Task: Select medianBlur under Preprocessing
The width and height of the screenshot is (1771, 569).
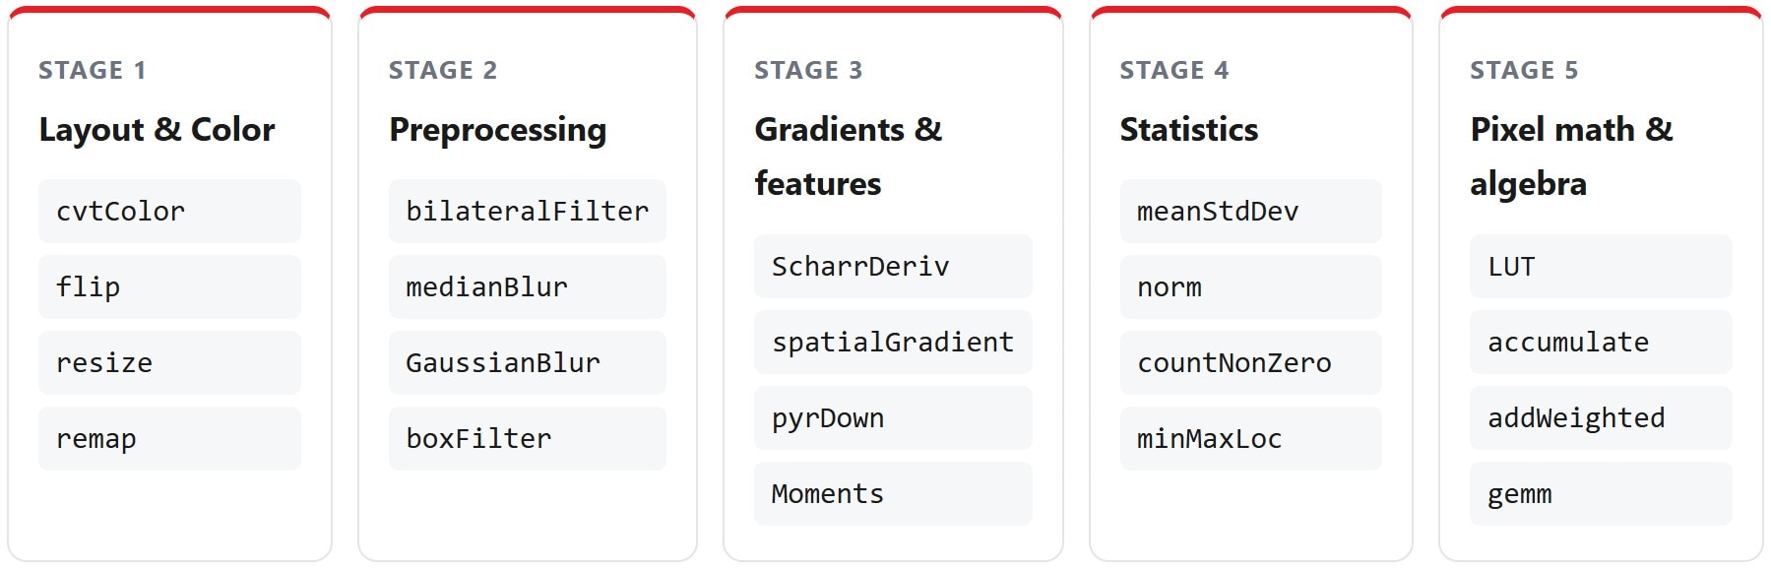Action: (528, 286)
